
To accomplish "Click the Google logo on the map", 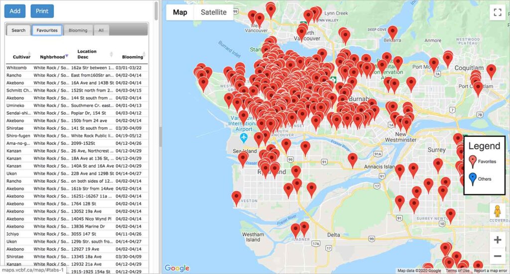I will pos(177,268).
